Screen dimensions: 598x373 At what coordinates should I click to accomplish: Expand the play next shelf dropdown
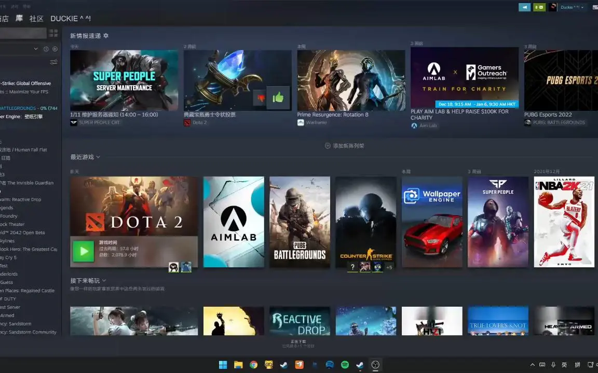tap(104, 280)
